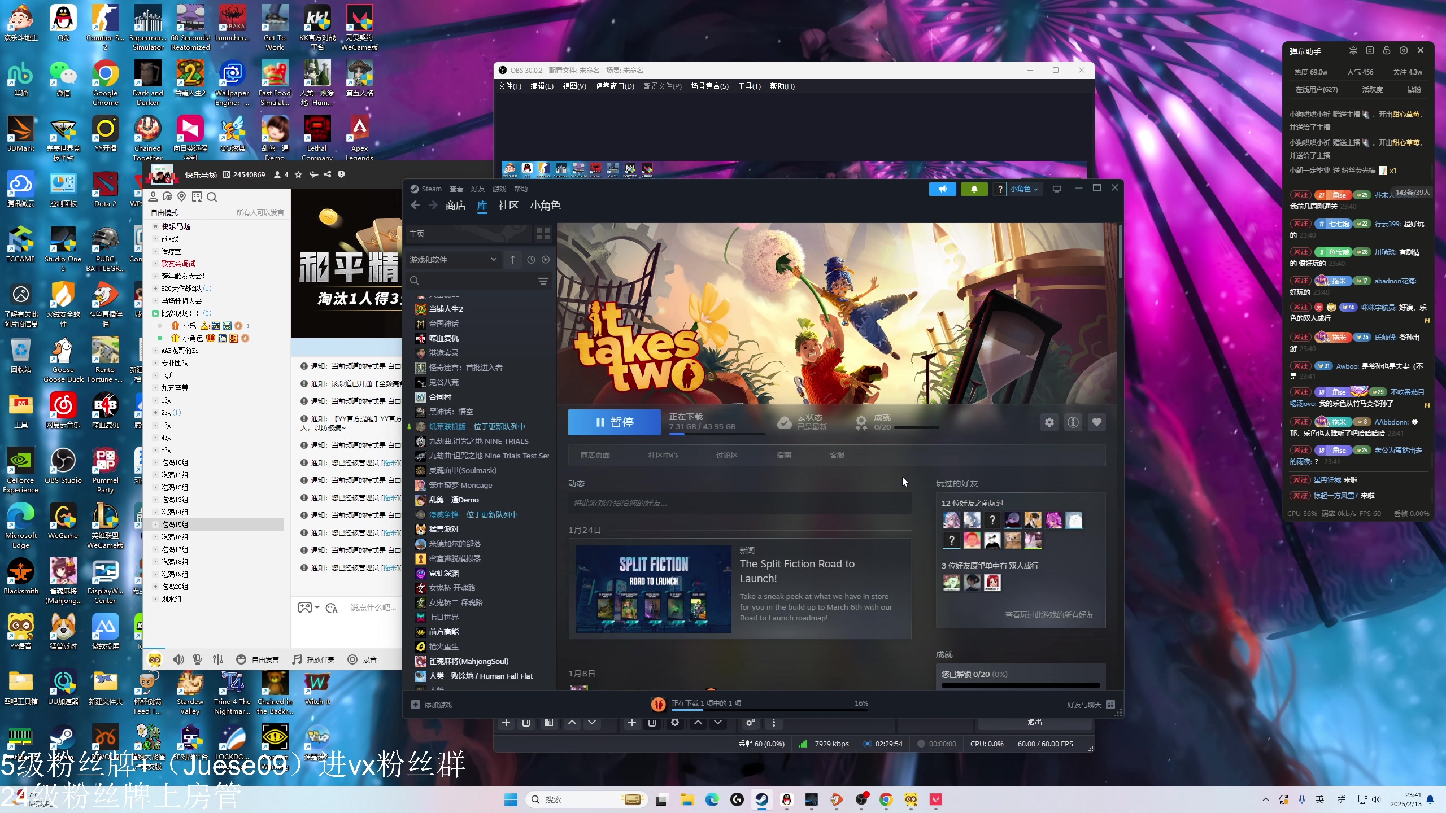1446x813 pixels.
Task: Open Steam library advanced filter options
Action: click(543, 281)
